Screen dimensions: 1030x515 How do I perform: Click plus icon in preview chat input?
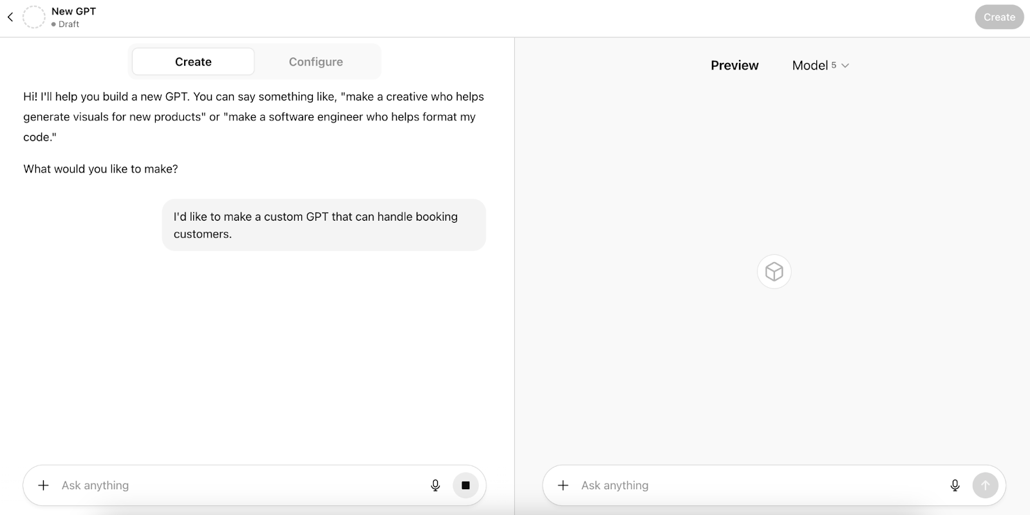(563, 485)
